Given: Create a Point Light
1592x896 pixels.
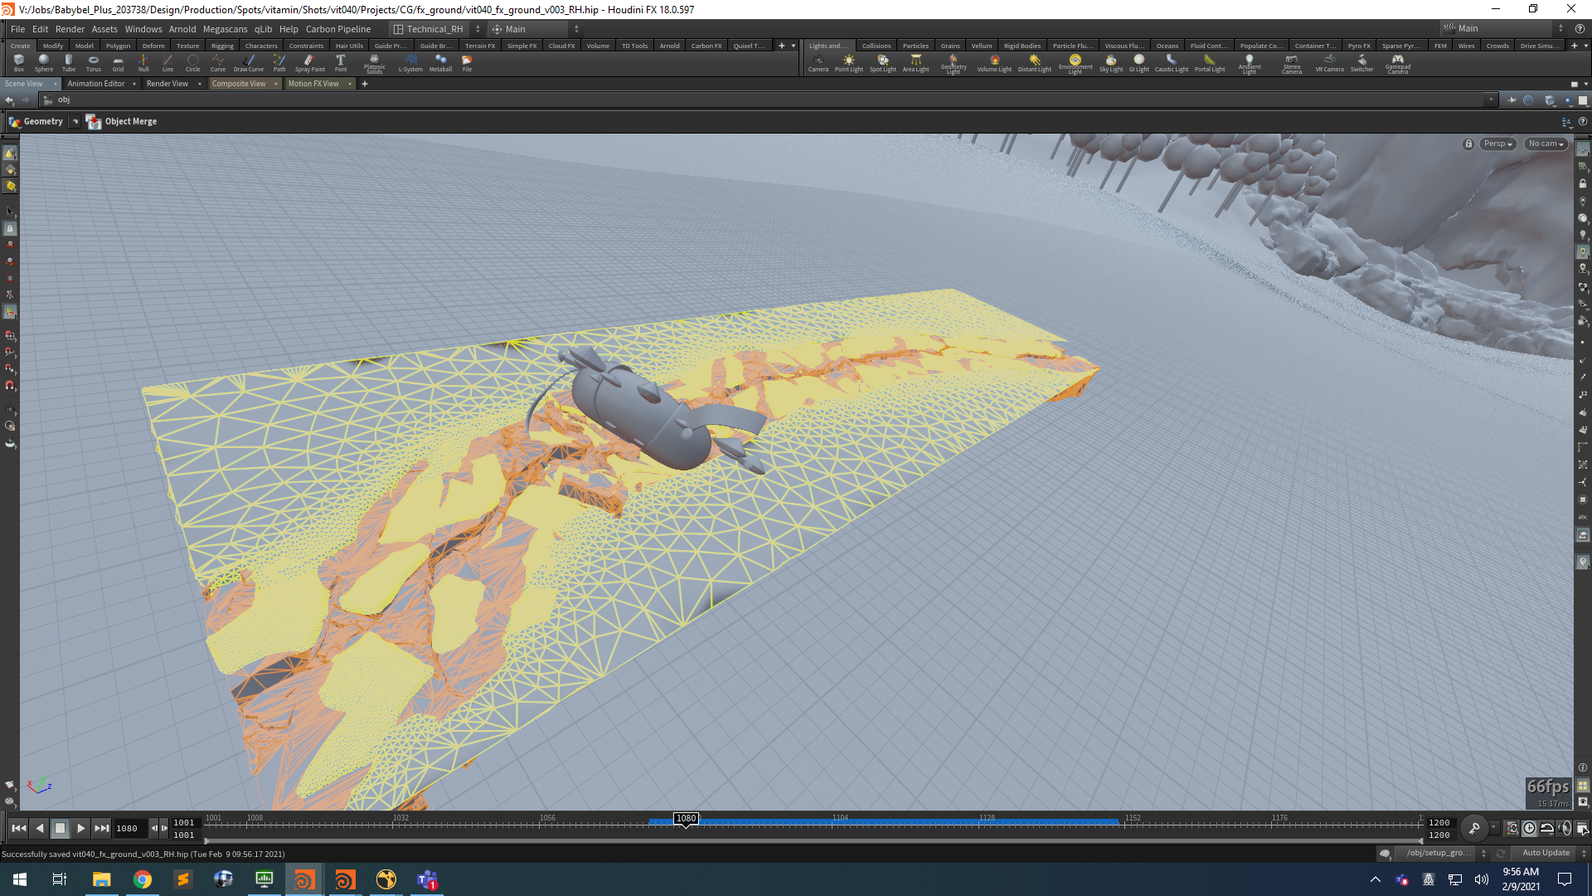Looking at the screenshot, I should [x=849, y=63].
